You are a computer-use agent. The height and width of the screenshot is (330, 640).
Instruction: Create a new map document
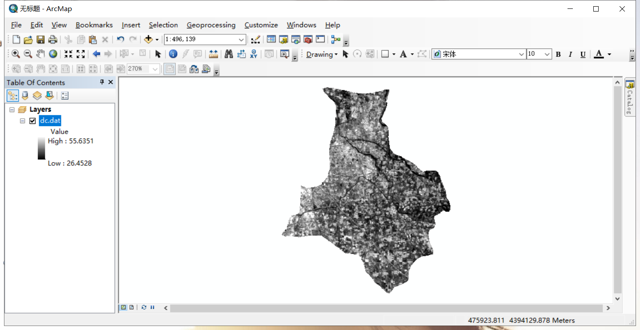[16, 40]
